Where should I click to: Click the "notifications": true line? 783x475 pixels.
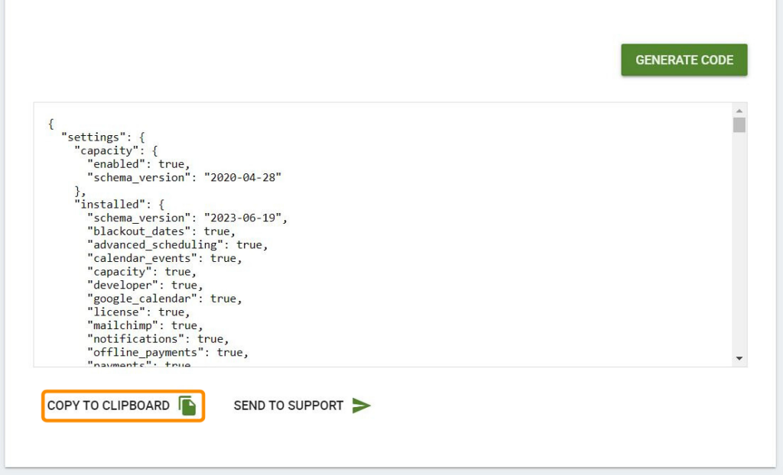[x=158, y=339]
